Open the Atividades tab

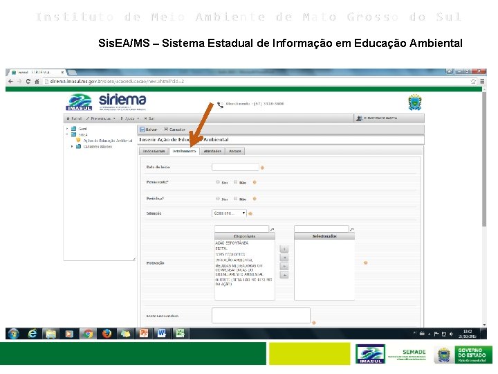pyautogui.click(x=212, y=151)
